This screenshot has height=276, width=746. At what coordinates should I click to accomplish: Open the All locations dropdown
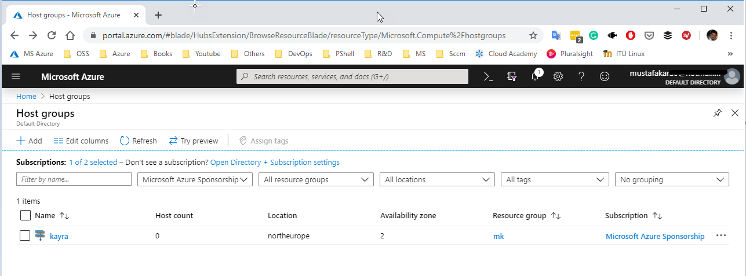(x=437, y=179)
